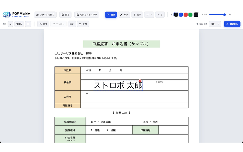Click the 令和 era text
The height and width of the screenshot is (152, 243).
click(x=88, y=70)
